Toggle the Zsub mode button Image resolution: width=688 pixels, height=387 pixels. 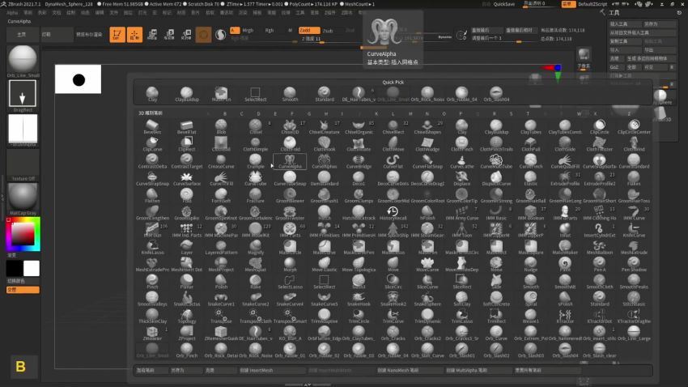tap(328, 31)
